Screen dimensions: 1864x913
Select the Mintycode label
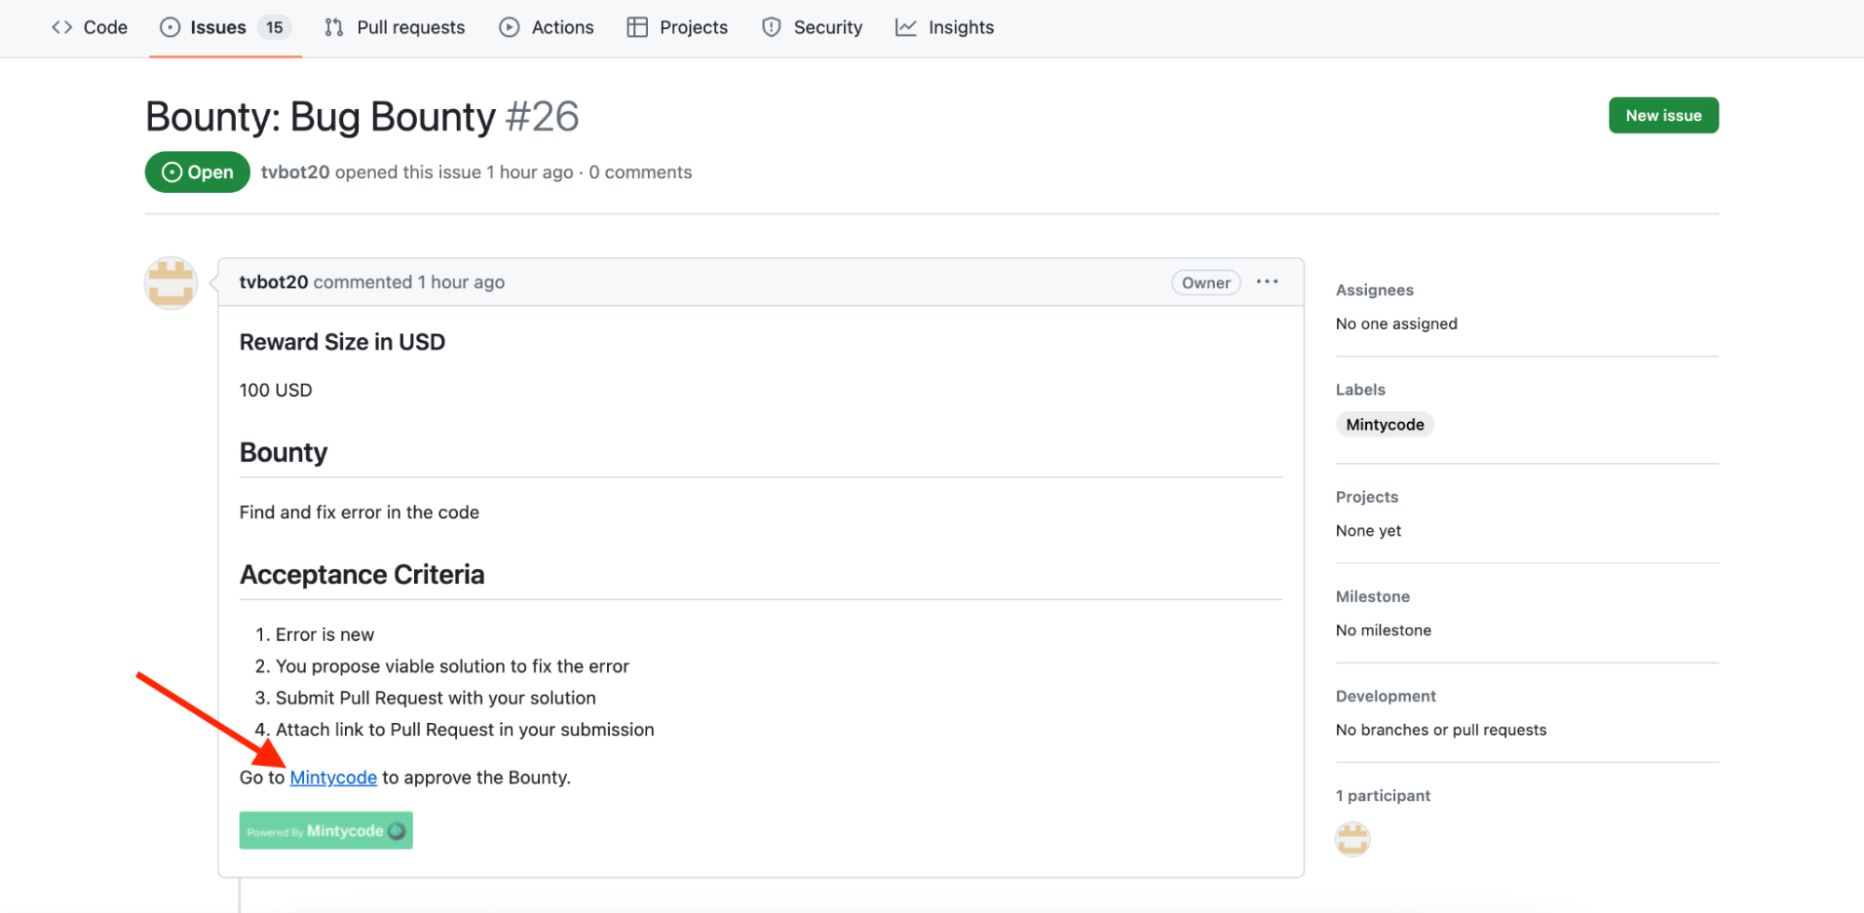1385,425
